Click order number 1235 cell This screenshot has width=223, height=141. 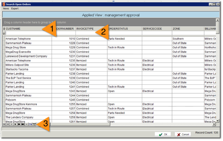click(64, 61)
